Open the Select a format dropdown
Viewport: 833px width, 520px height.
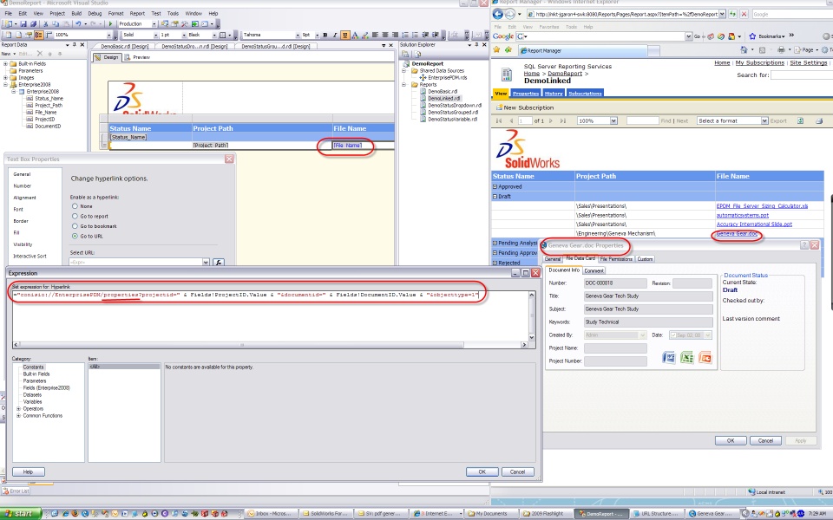[x=764, y=121]
